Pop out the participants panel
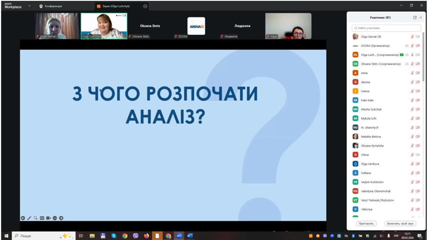Viewport: 427px width, 240px height. [x=415, y=17]
